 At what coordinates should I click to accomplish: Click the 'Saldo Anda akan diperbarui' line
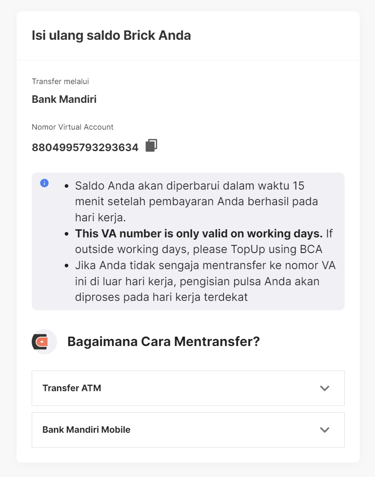190,186
